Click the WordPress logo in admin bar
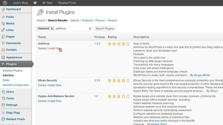The image size is (223, 125). [x=5, y=3]
